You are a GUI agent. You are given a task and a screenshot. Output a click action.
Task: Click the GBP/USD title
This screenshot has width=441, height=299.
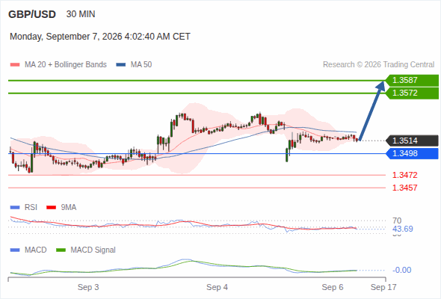32,14
